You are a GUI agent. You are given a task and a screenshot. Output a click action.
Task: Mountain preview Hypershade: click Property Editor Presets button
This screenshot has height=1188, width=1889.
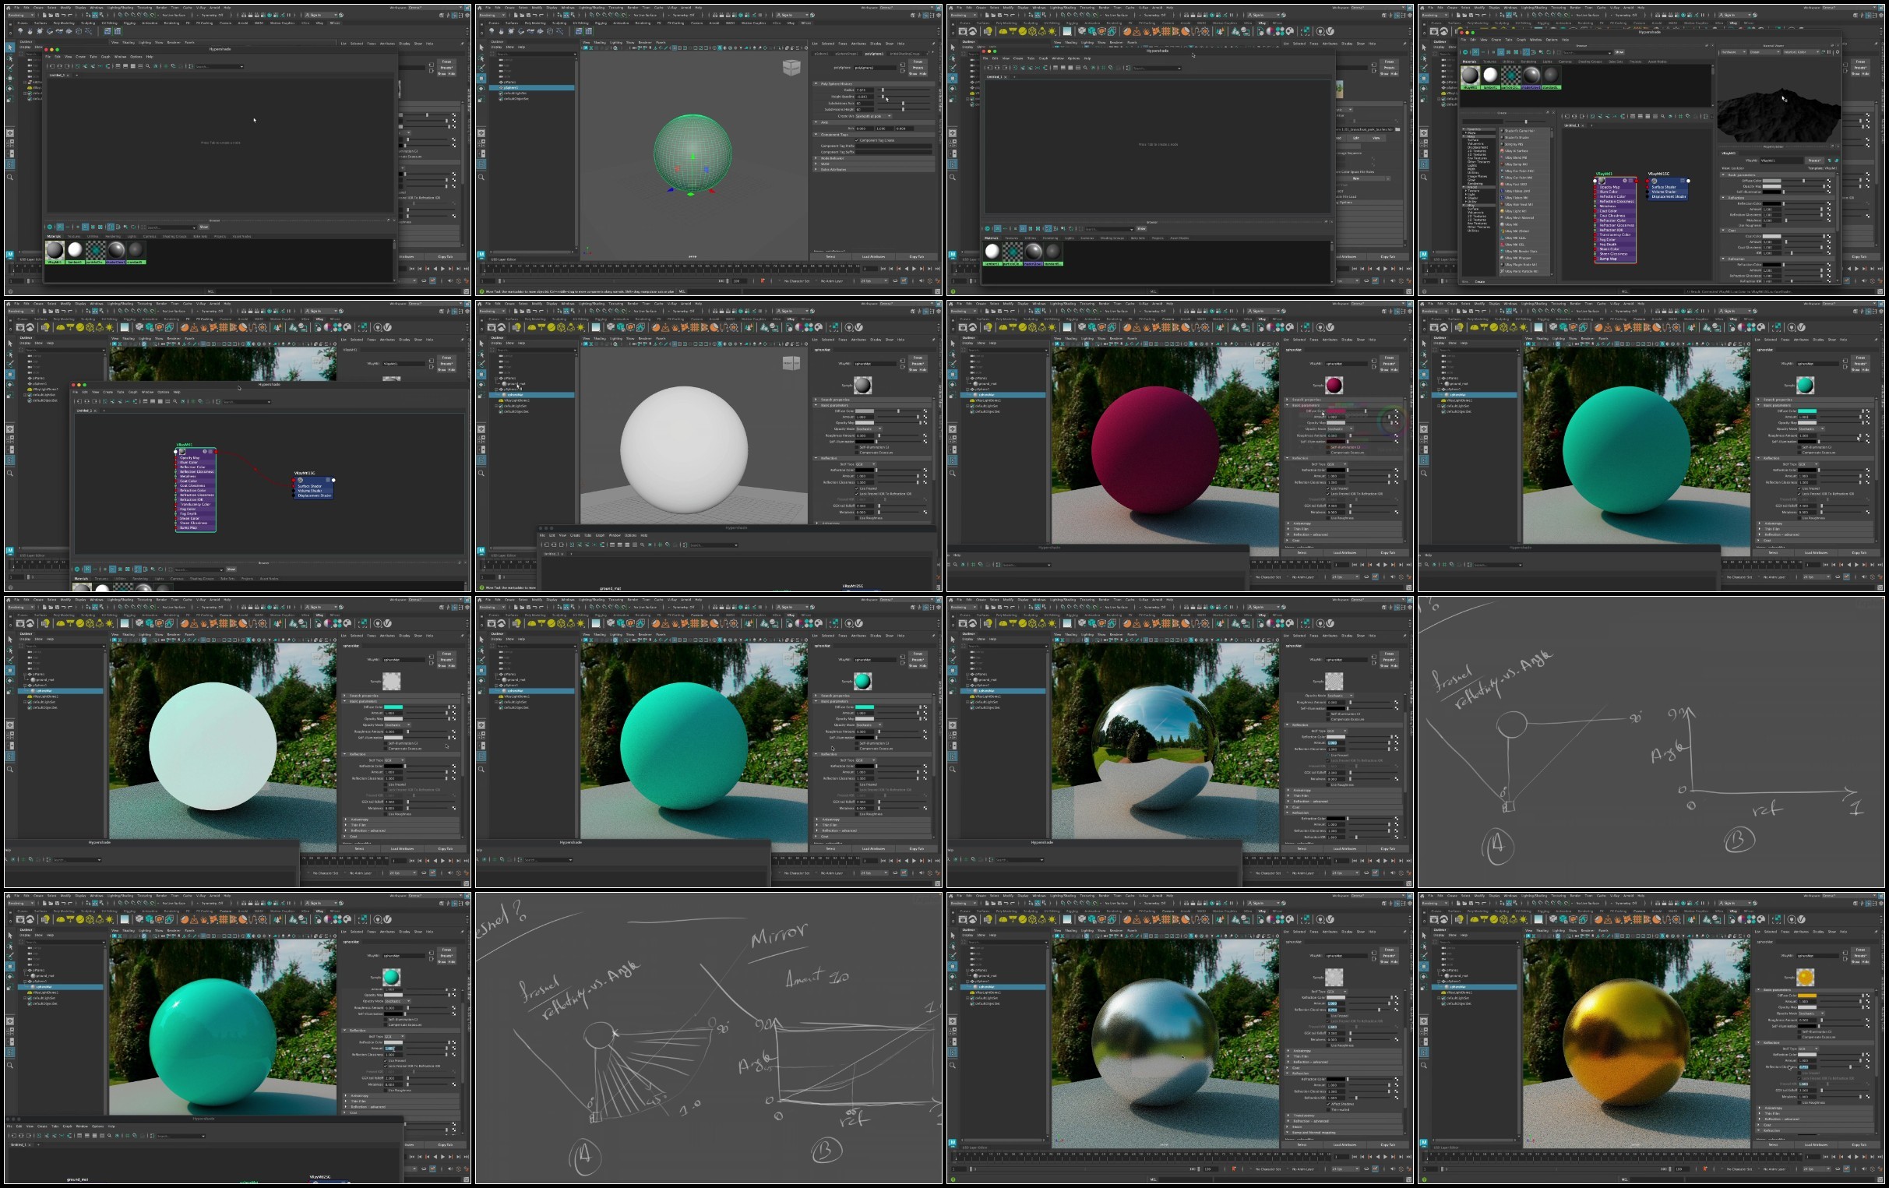(x=1814, y=160)
